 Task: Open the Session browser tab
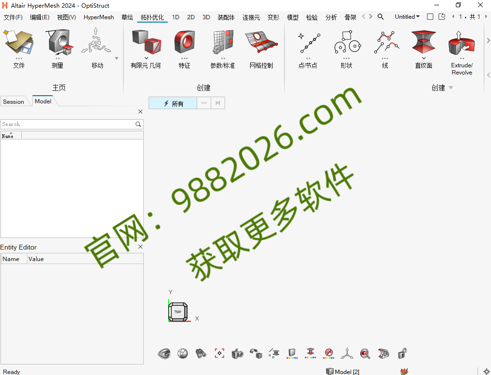(13, 102)
